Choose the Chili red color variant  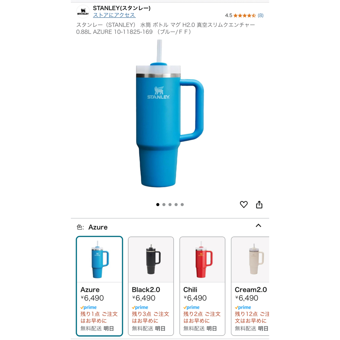(x=202, y=286)
